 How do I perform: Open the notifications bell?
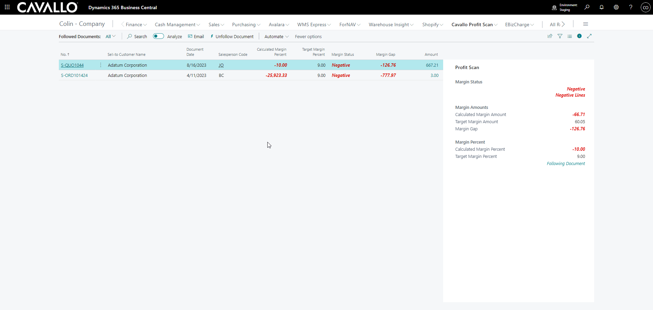coord(602,7)
